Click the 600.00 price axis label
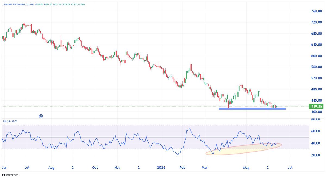The height and width of the screenshot is (178, 326). tap(316, 56)
